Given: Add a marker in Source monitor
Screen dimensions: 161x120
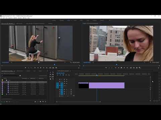Looking at the screenshot, I should click(25, 68).
